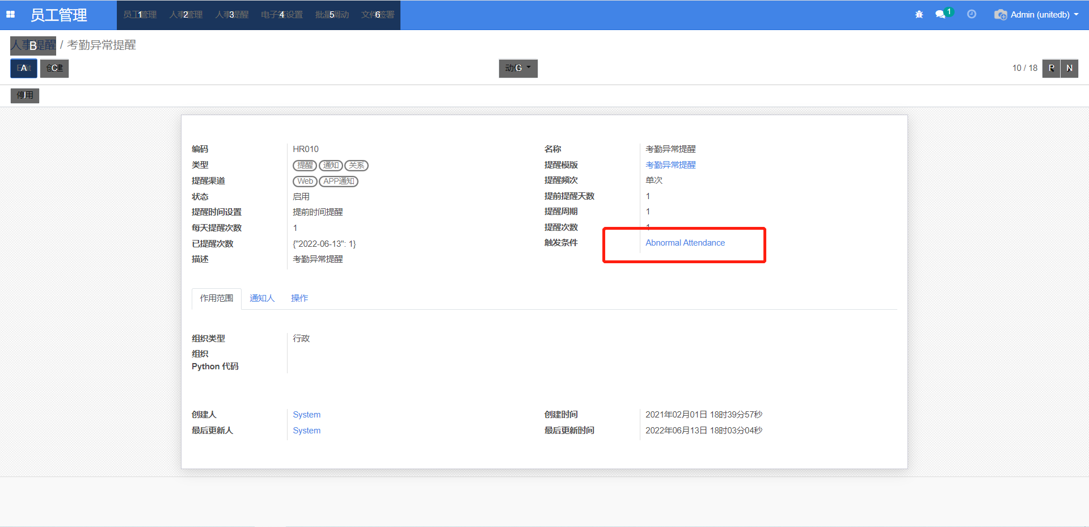Viewport: 1089px width, 527px height.
Task: Open the Abnormal Attendance link
Action: (x=685, y=243)
